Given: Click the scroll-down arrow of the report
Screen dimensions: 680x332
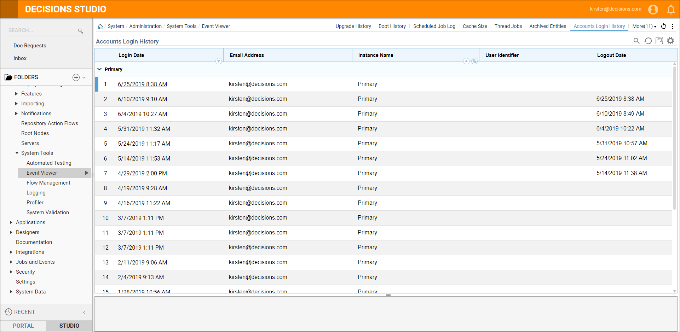Looking at the screenshot, I should (x=675, y=291).
